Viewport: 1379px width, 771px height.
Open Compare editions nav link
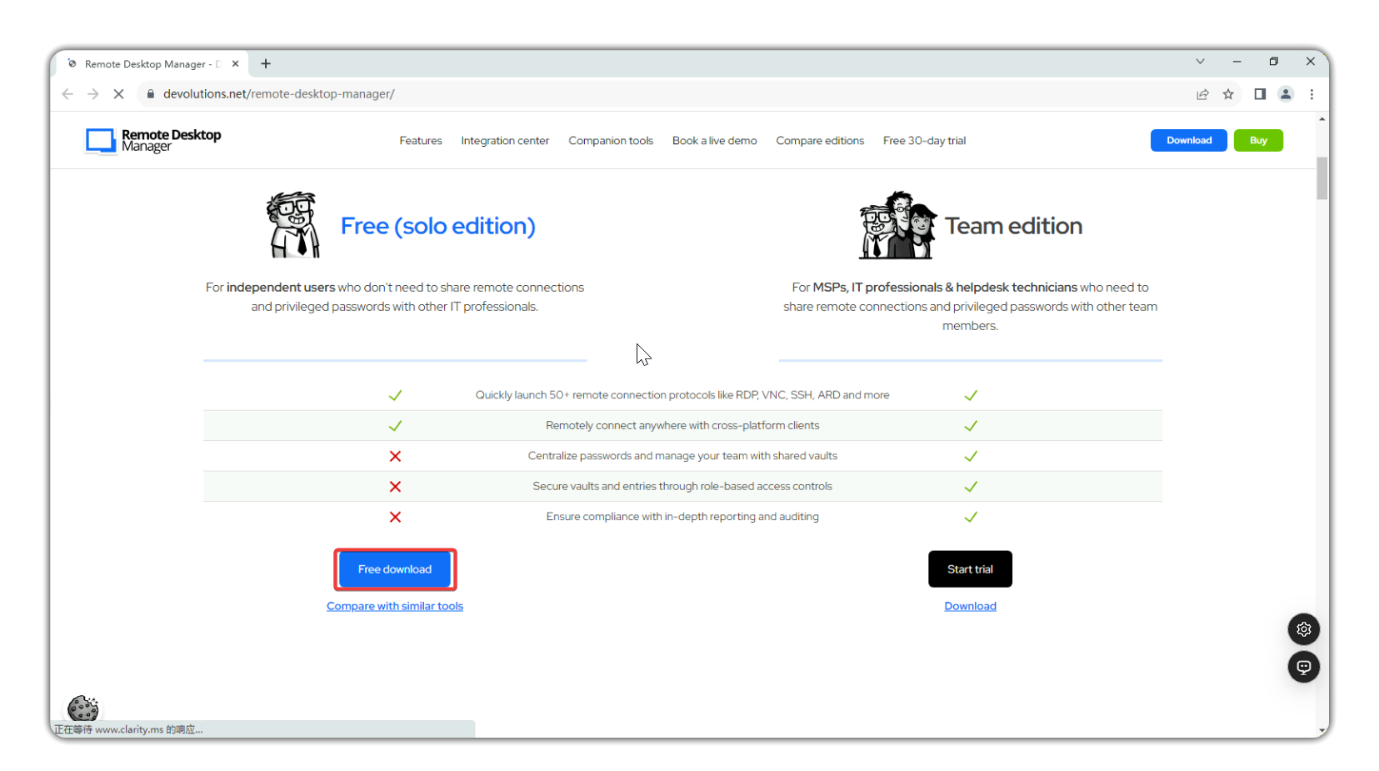point(820,141)
